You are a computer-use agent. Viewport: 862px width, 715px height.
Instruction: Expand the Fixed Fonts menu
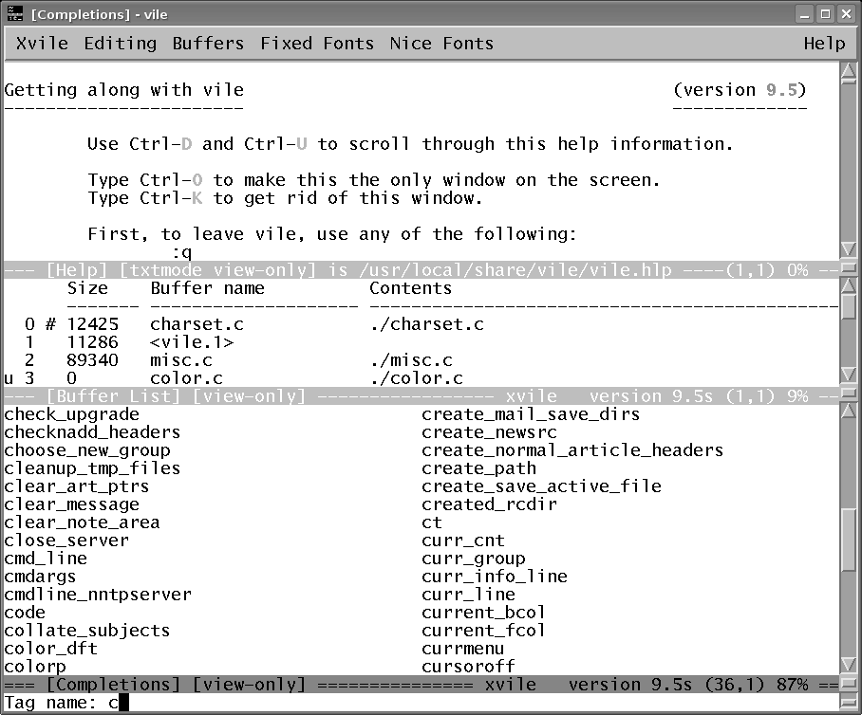click(x=316, y=44)
